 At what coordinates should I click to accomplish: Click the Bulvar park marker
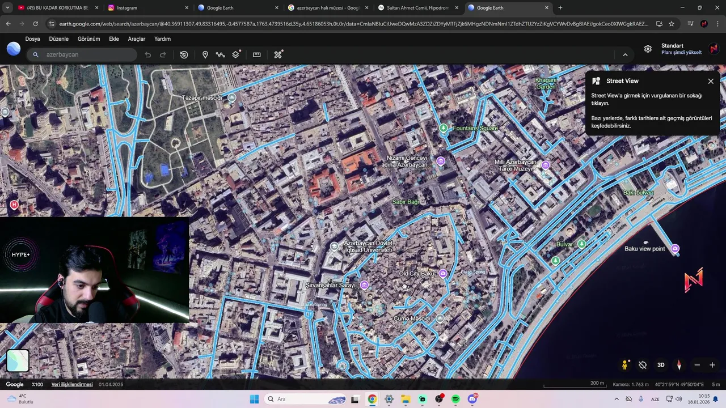click(581, 244)
